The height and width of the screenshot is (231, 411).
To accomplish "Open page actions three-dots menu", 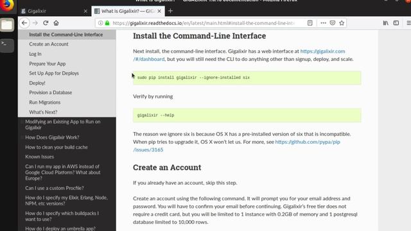I will pyautogui.click(x=323, y=23).
